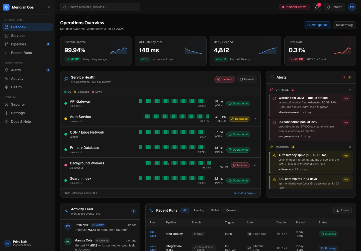Dismiss the Warning alerts group
Viewport: 361px width, 251px height.
[x=350, y=147]
